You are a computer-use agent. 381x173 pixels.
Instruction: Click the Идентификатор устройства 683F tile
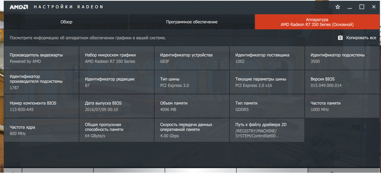coord(192,58)
